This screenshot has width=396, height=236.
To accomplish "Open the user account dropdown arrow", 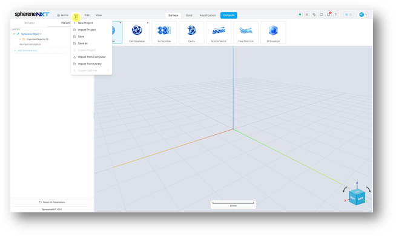I will [x=366, y=15].
